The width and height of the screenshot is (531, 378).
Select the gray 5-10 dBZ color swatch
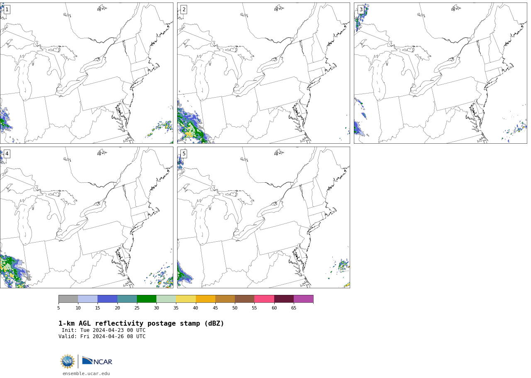[68, 299]
